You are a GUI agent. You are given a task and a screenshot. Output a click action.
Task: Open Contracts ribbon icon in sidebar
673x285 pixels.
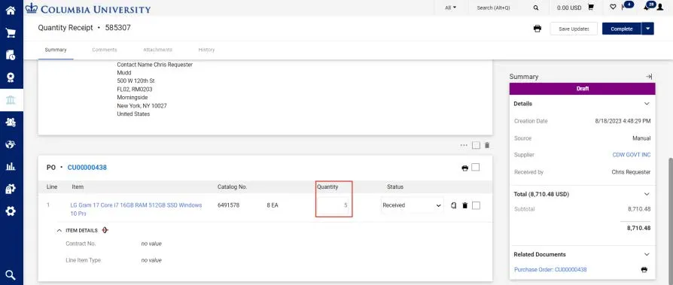11,77
